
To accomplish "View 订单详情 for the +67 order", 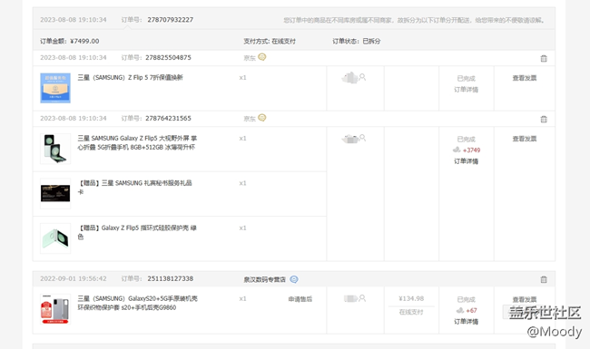I will pyautogui.click(x=466, y=322).
